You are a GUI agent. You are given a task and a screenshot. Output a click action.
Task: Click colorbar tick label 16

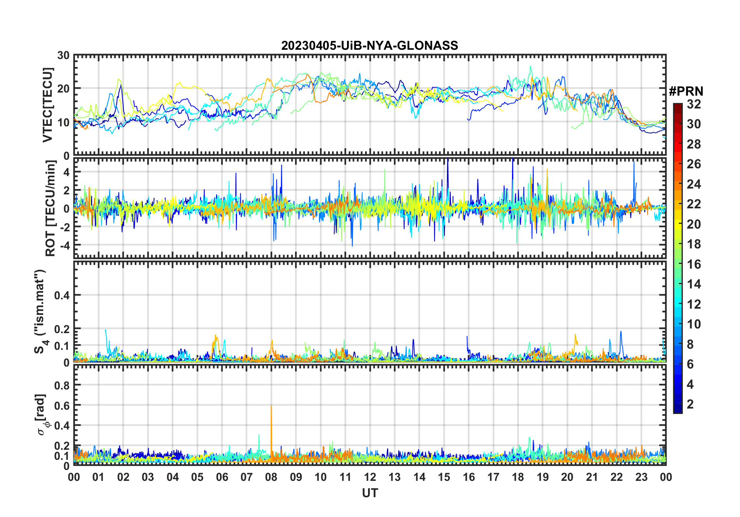(x=694, y=264)
